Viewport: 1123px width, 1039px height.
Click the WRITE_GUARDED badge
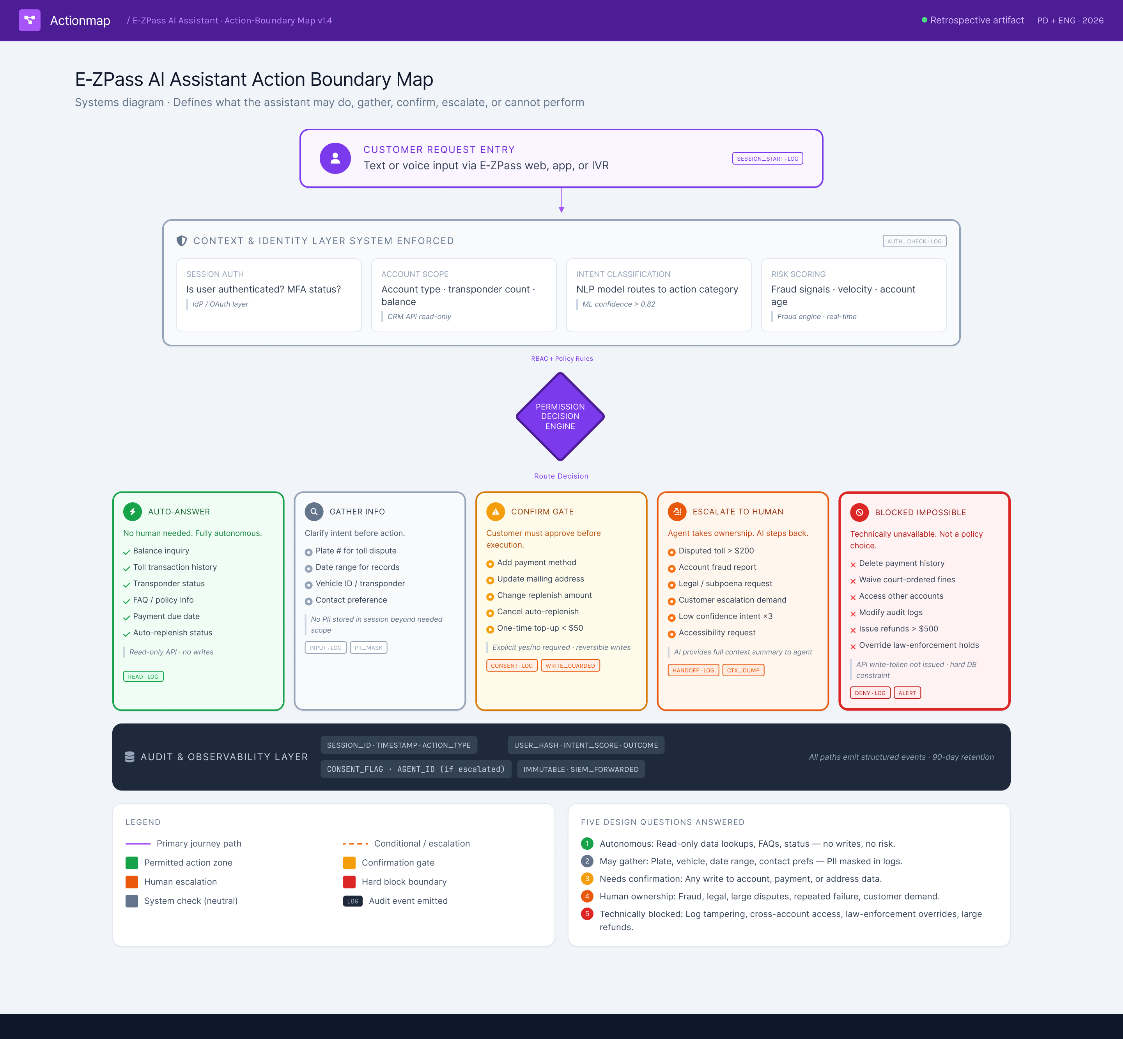tap(570, 666)
